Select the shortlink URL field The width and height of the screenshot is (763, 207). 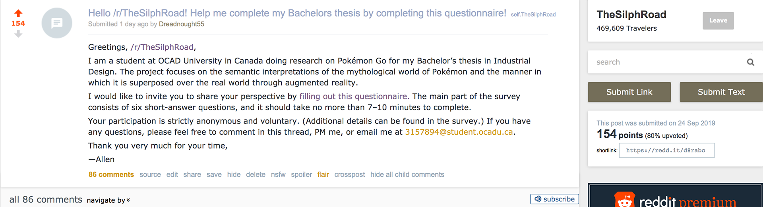(x=666, y=151)
